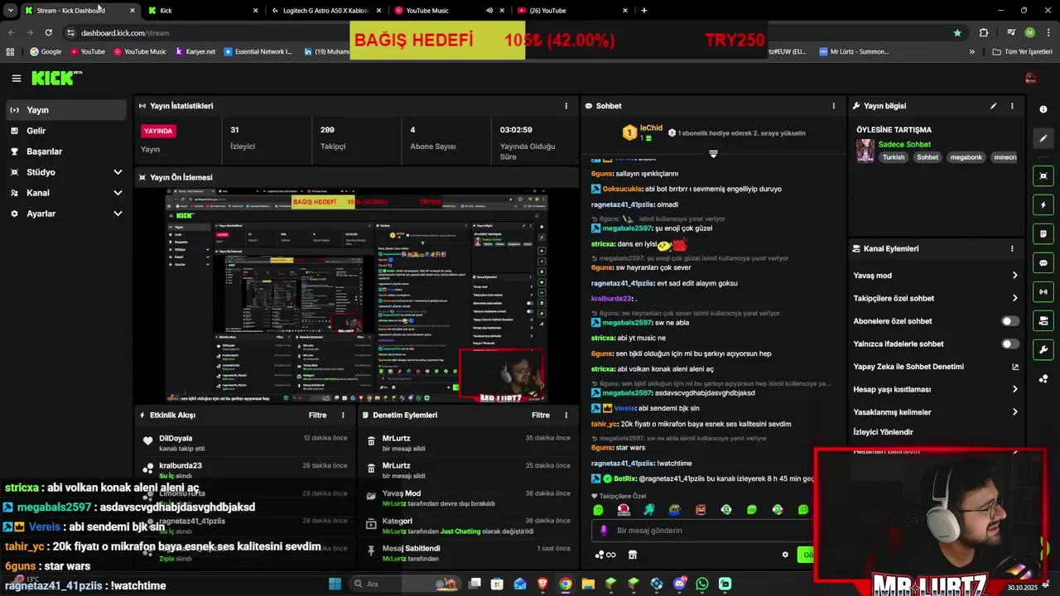Viewport: 1060px width, 596px height.
Task: Click the channel points infinity icon below chat
Action: (x=605, y=555)
